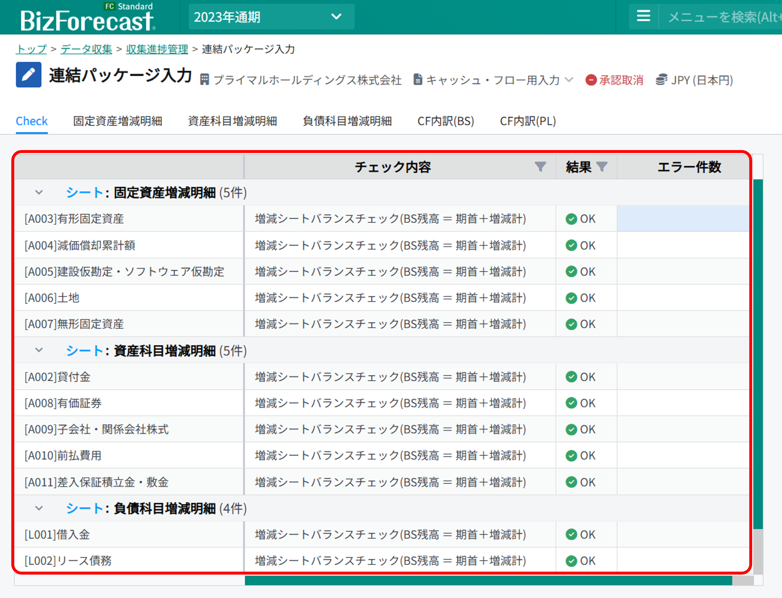Click the filter icon in 結果 column
Viewport: 782px width, 598px height.
coord(602,167)
